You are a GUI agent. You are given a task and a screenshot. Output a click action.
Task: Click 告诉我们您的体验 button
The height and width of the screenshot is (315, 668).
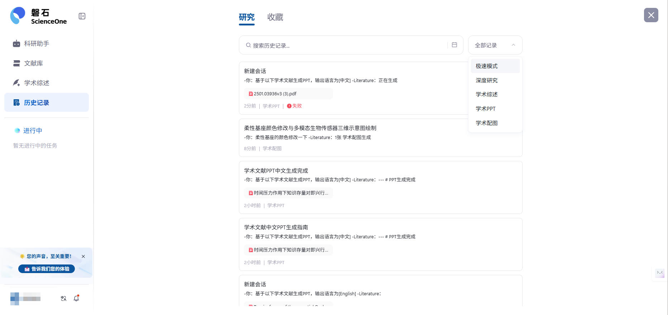pyautogui.click(x=47, y=269)
